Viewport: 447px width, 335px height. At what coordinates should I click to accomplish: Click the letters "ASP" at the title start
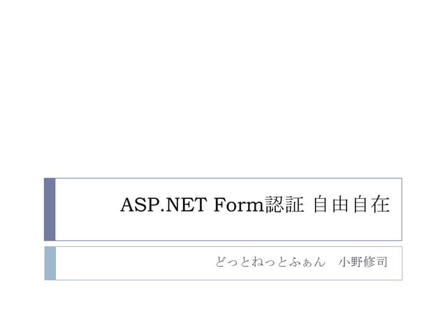click(x=136, y=207)
